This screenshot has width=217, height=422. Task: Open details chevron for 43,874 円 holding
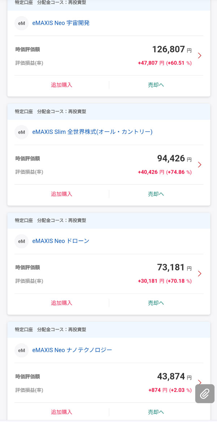coord(200,381)
